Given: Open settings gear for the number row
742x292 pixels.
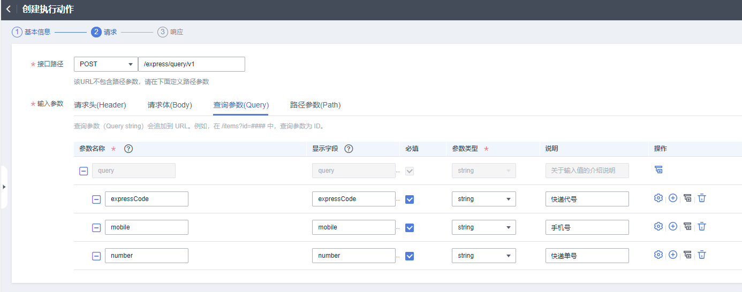Looking at the screenshot, I should 658,255.
